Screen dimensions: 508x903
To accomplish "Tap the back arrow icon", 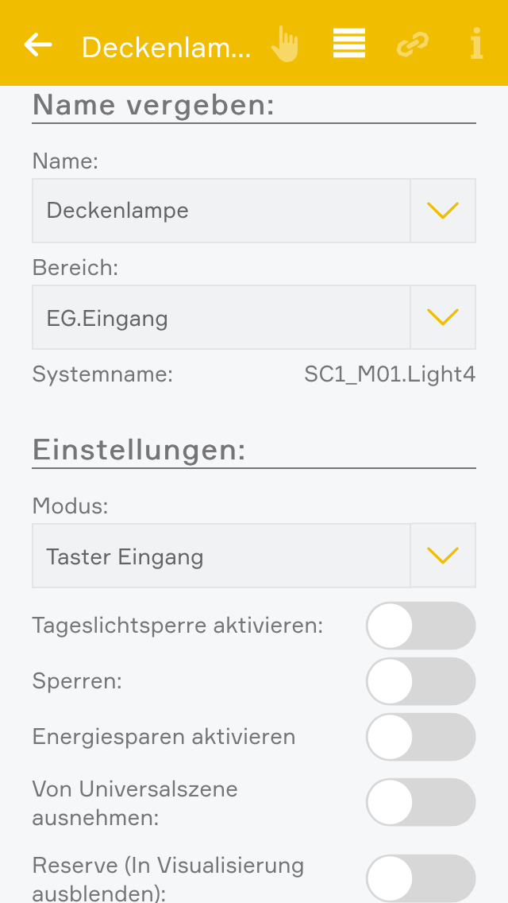I will point(38,45).
